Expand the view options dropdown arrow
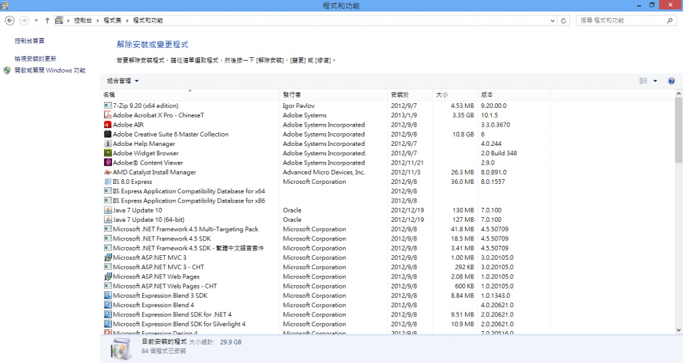Image resolution: width=683 pixels, height=363 pixels. pyautogui.click(x=655, y=81)
